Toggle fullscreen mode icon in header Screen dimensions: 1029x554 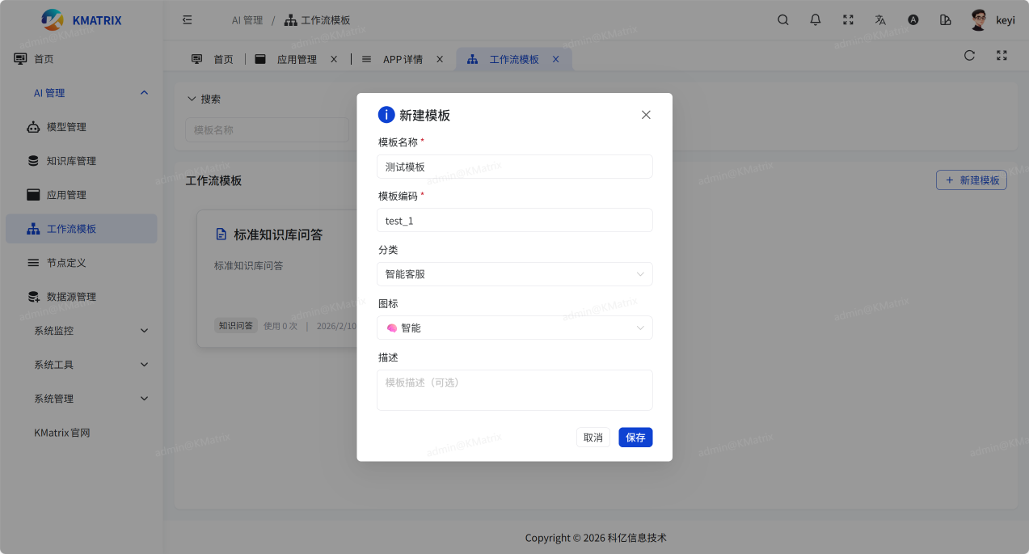(x=848, y=20)
